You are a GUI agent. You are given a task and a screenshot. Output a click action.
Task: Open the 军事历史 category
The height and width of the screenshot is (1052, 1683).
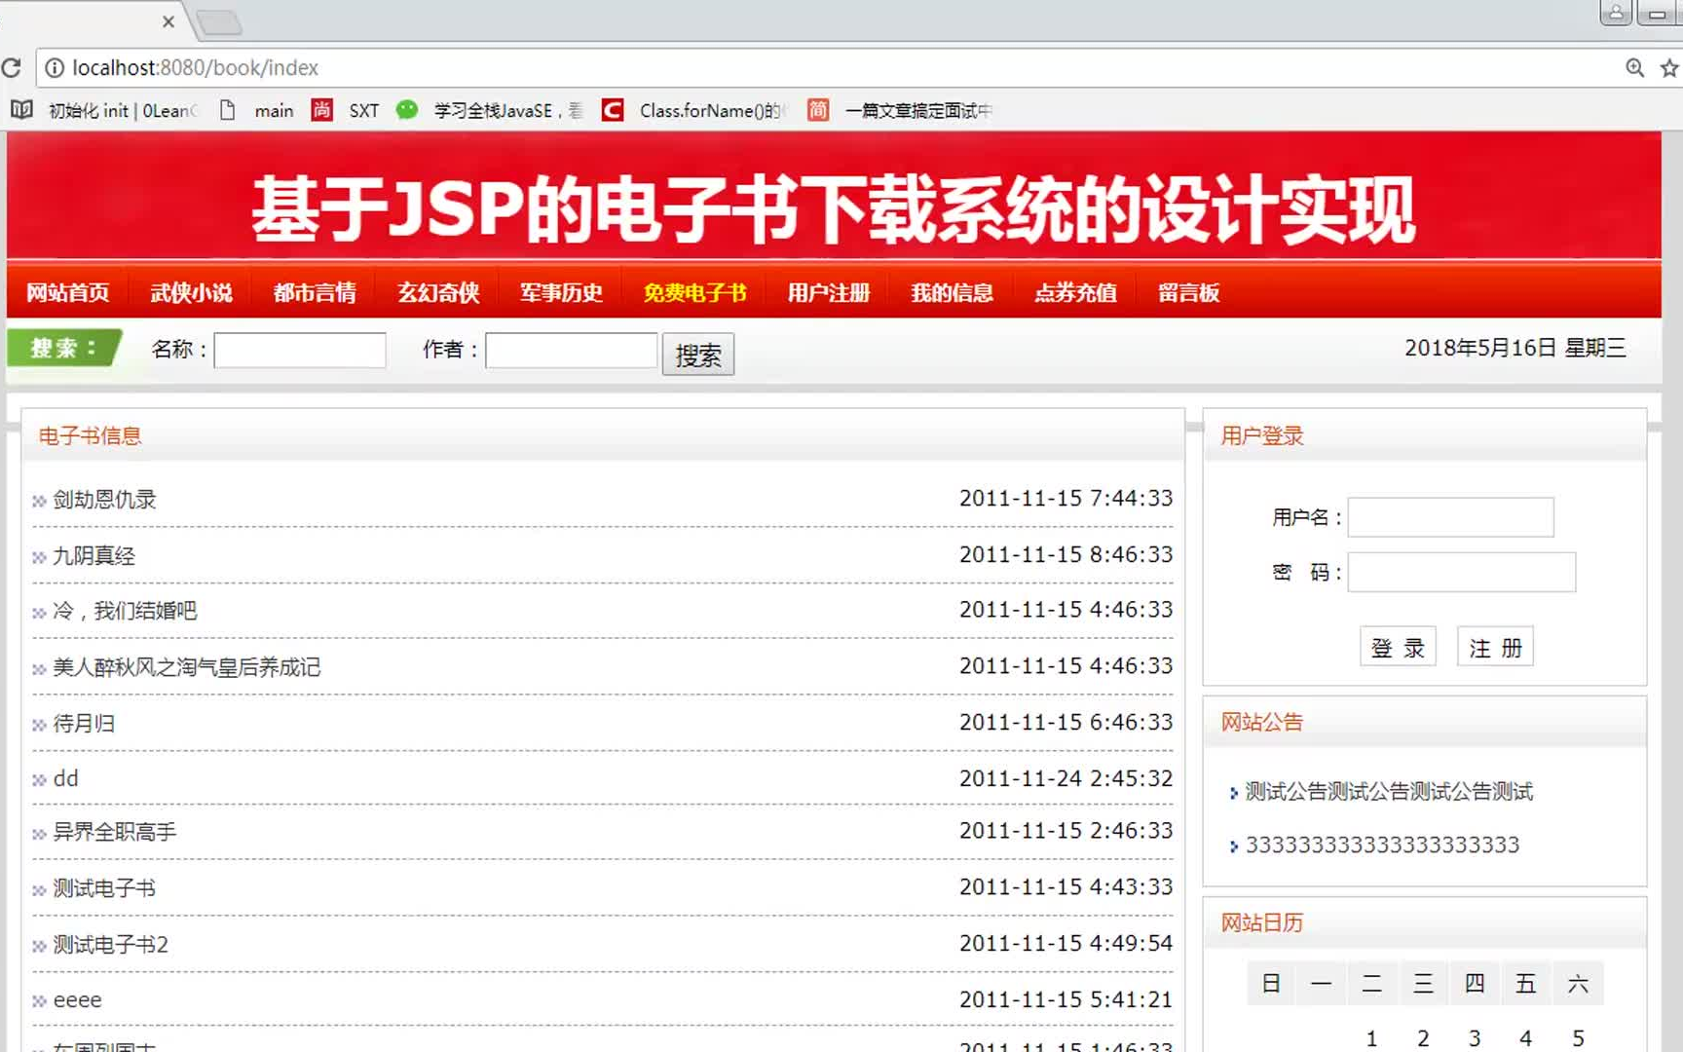[562, 293]
